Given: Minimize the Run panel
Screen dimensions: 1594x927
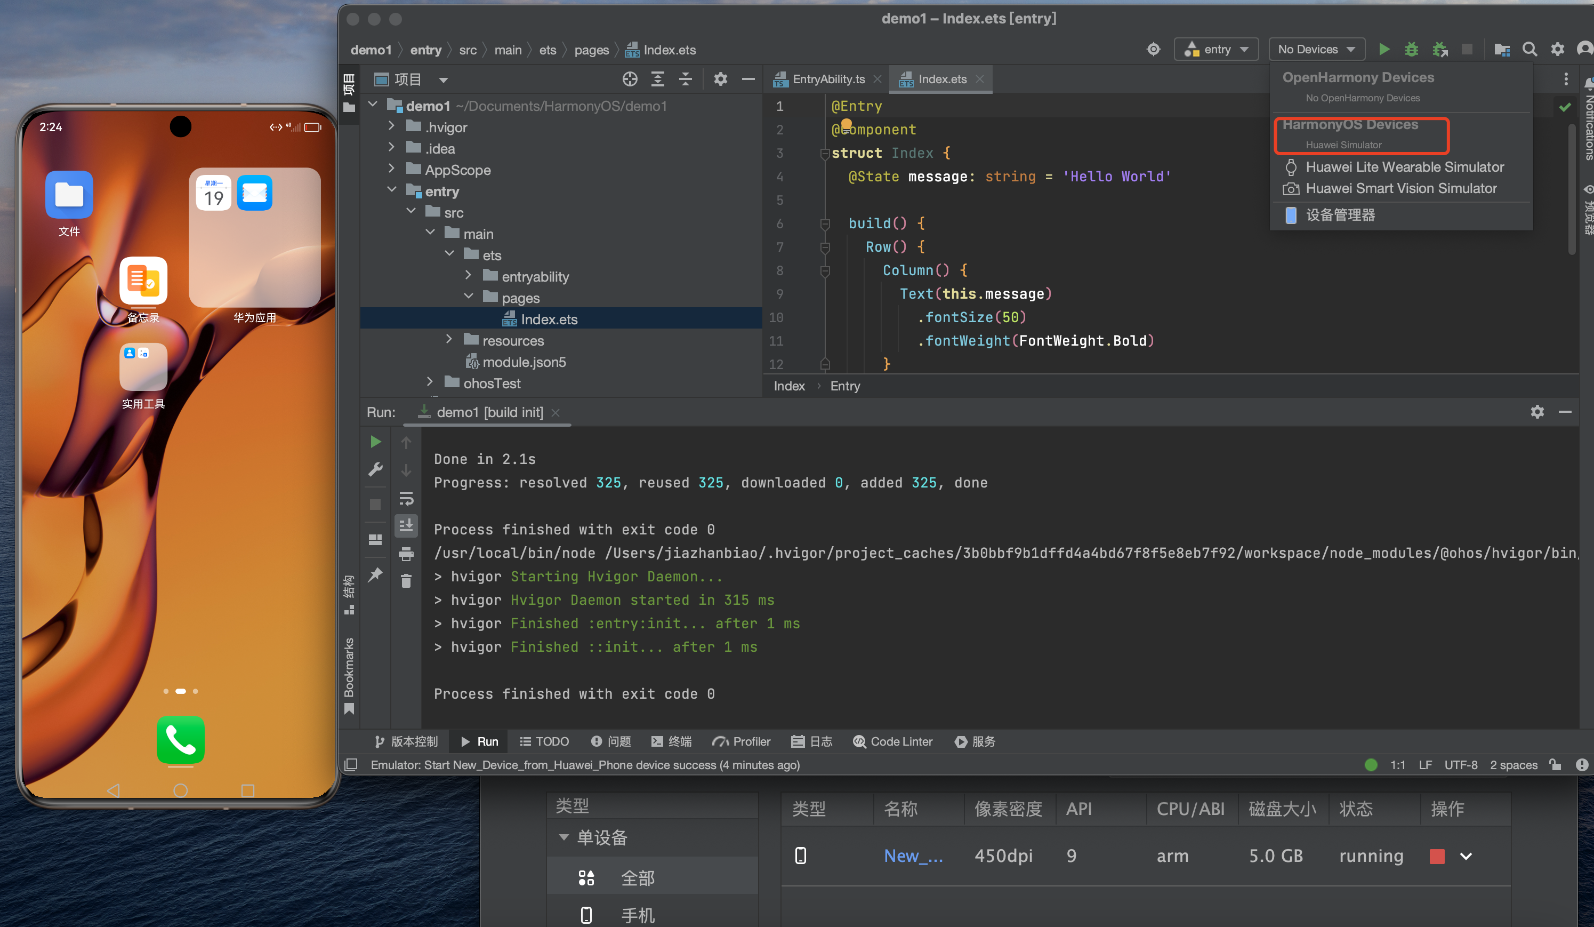Looking at the screenshot, I should (1565, 412).
